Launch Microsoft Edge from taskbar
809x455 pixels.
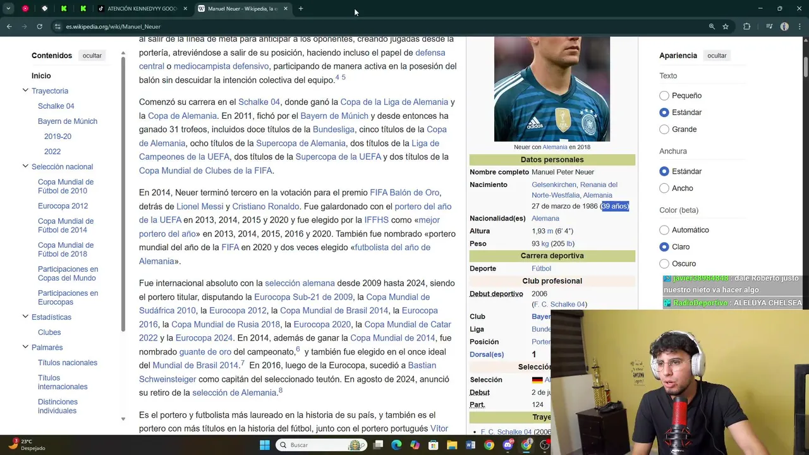click(x=396, y=445)
